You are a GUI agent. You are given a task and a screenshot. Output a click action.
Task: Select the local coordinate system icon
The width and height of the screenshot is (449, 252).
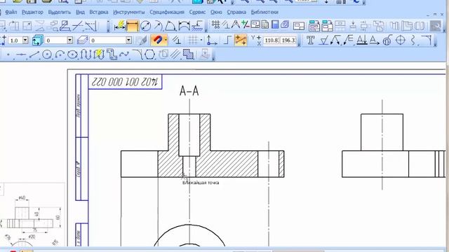[x=212, y=41]
